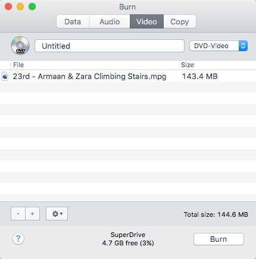
Task: Add a file with the plus button
Action: 33,214
